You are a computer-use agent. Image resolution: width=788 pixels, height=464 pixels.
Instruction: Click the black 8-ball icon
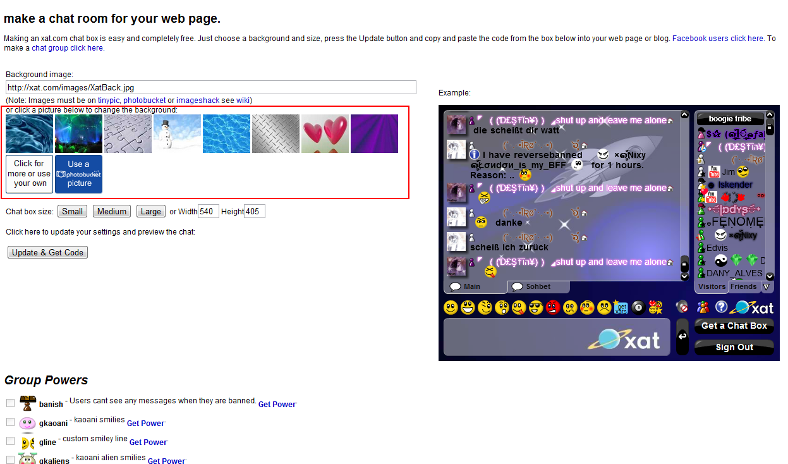pos(638,308)
